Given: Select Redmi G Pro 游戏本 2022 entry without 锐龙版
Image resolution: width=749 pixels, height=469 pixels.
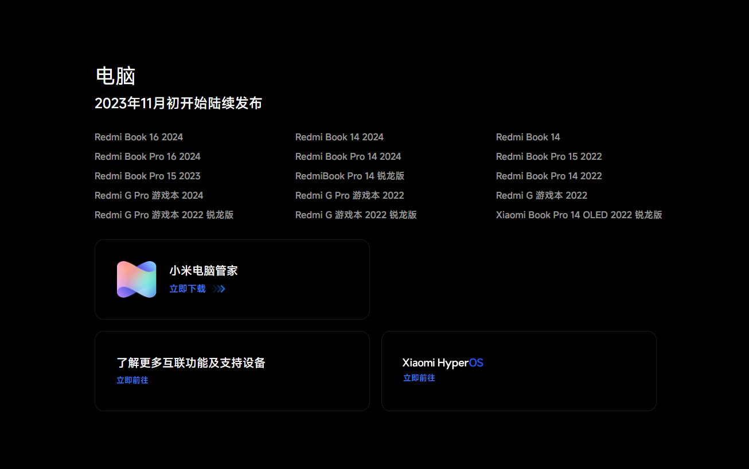Looking at the screenshot, I should pyautogui.click(x=350, y=195).
